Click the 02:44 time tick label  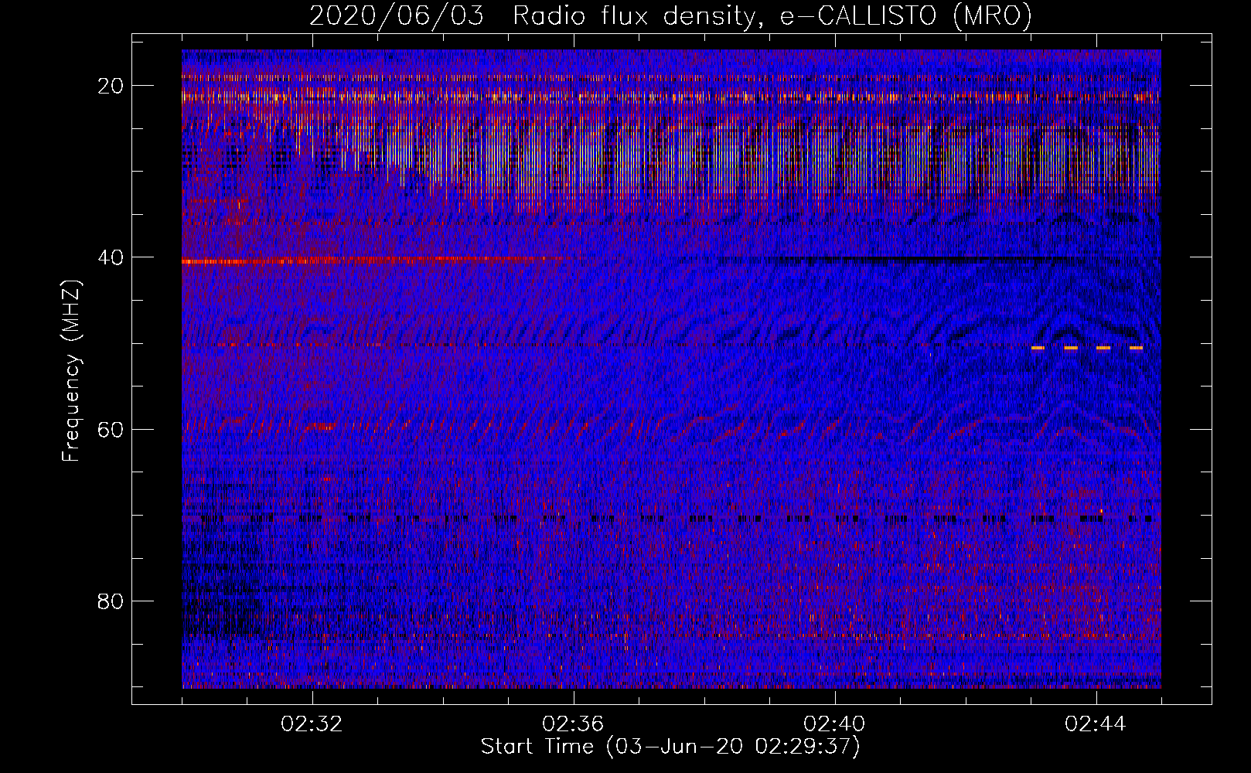coord(1096,724)
